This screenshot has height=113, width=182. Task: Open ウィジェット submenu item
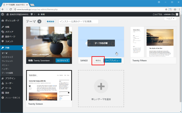pyautogui.click(x=7, y=61)
